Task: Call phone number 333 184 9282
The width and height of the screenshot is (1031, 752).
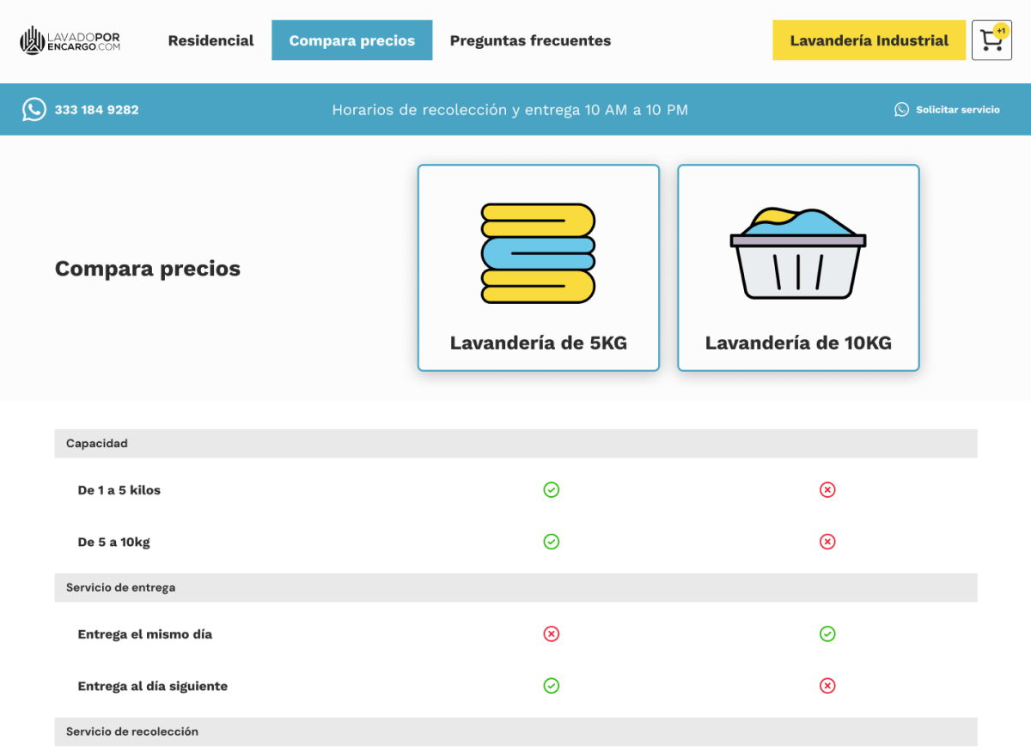Action: (x=96, y=110)
